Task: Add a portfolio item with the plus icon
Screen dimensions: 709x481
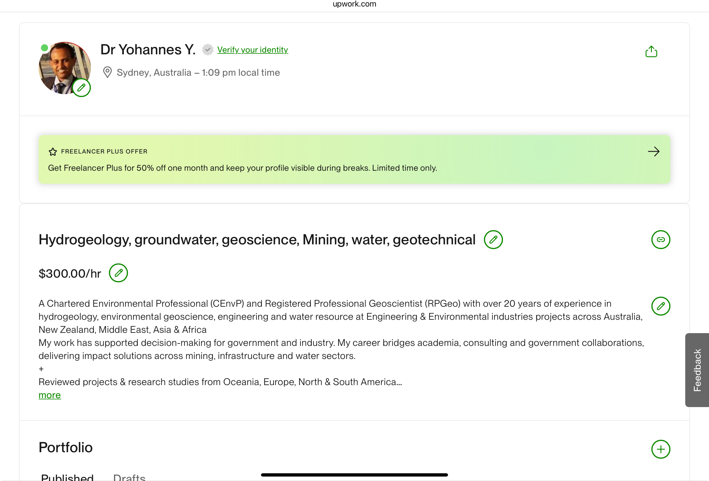Action: pos(661,449)
